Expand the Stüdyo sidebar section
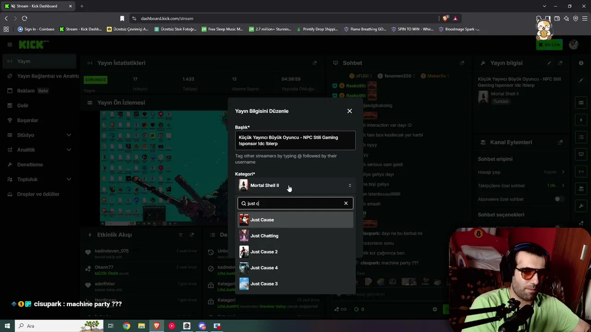 pos(39,135)
